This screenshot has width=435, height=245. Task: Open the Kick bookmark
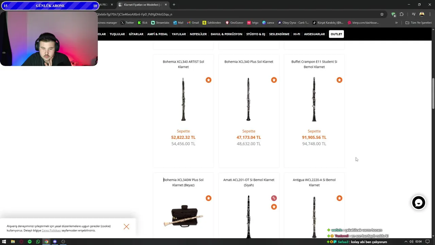click(143, 23)
